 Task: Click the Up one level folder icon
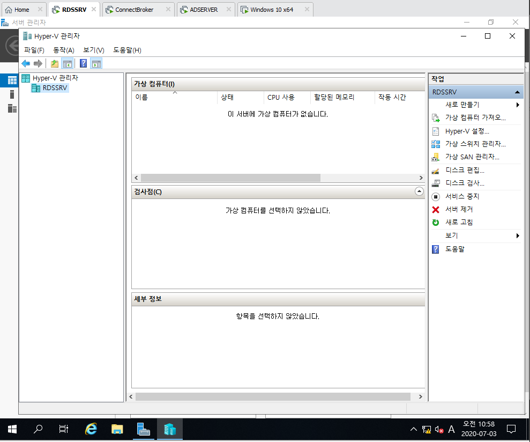pos(55,63)
